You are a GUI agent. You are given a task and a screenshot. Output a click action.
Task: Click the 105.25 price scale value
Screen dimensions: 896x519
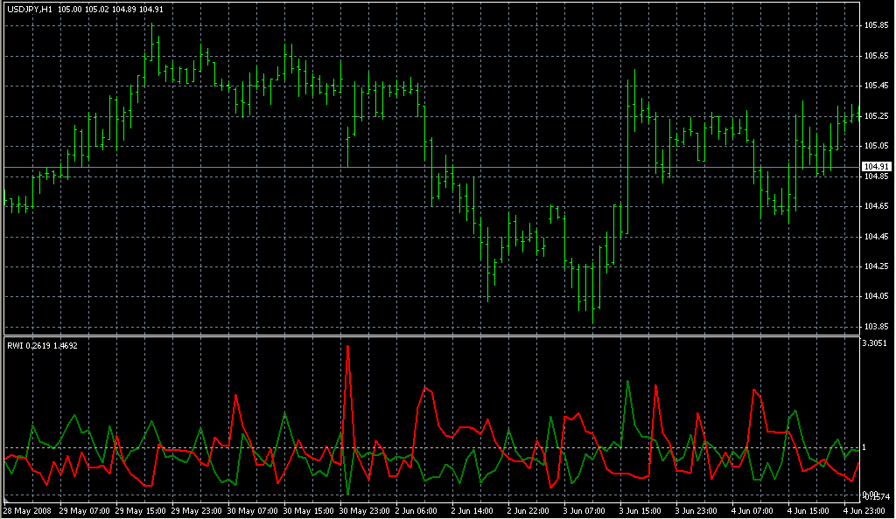[876, 115]
